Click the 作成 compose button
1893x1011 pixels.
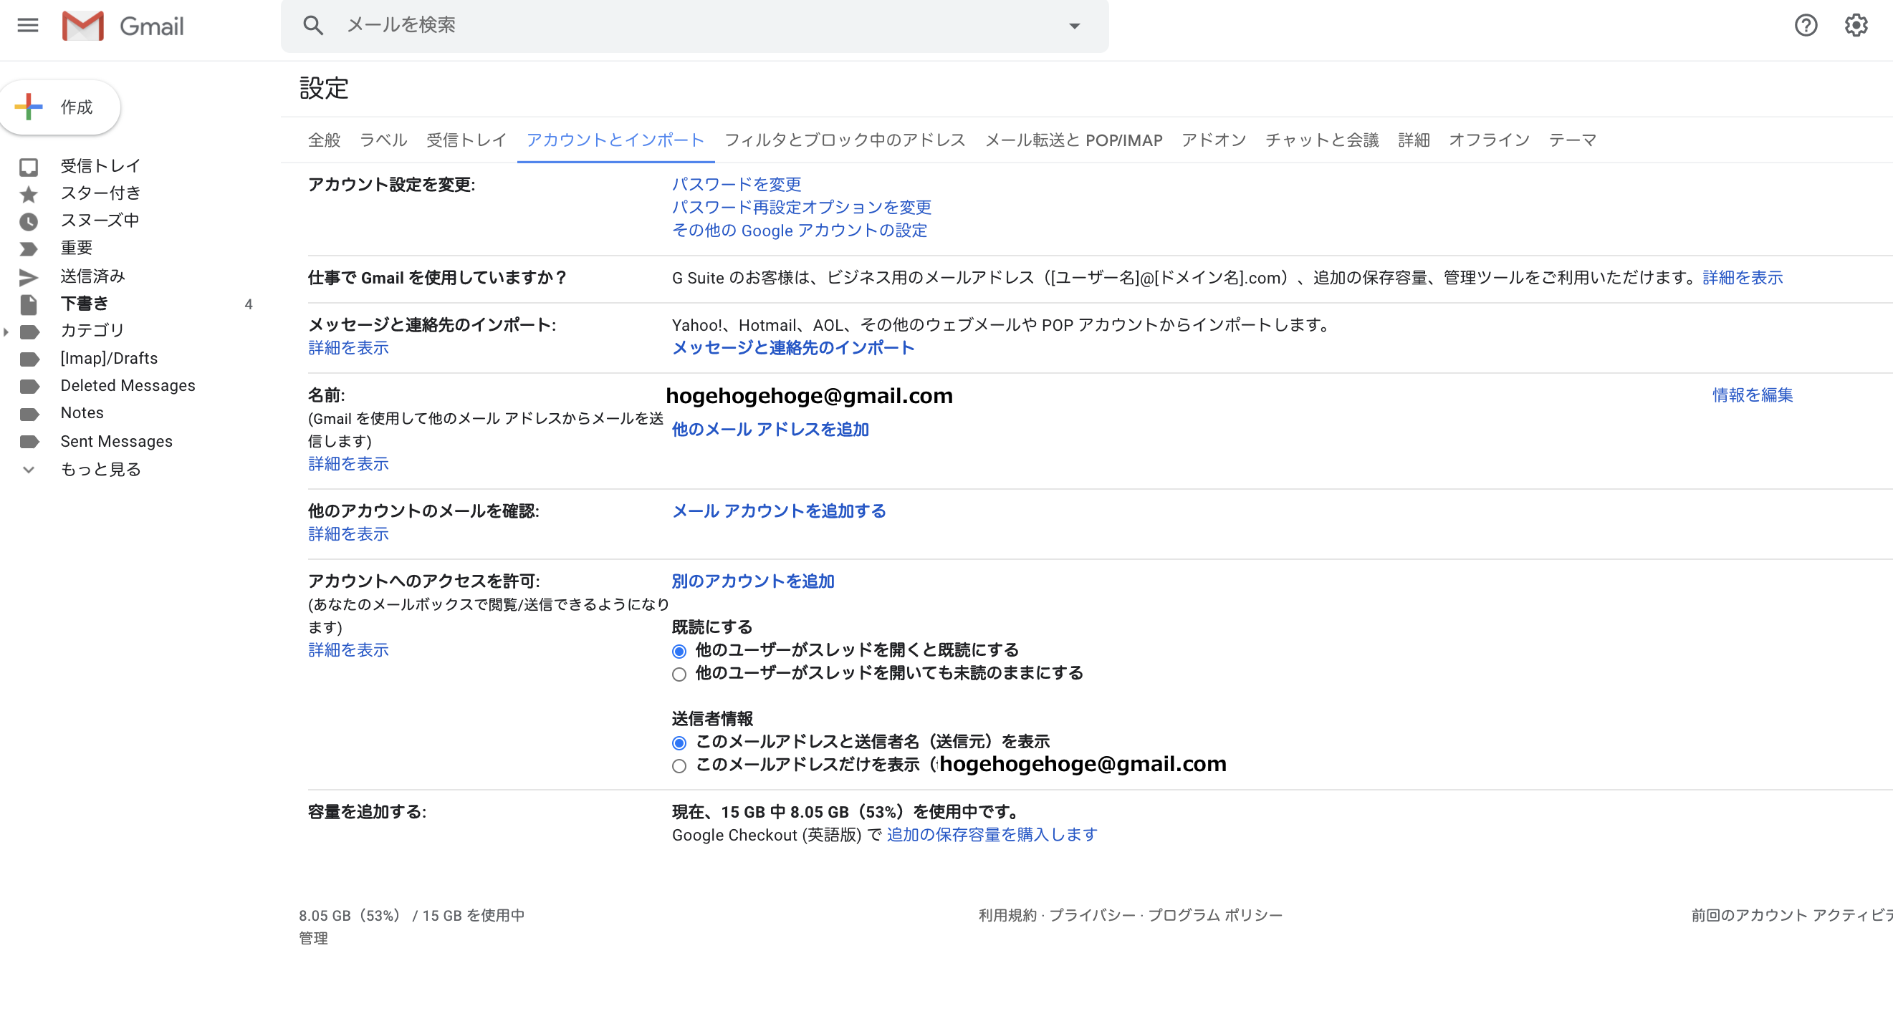pos(60,107)
